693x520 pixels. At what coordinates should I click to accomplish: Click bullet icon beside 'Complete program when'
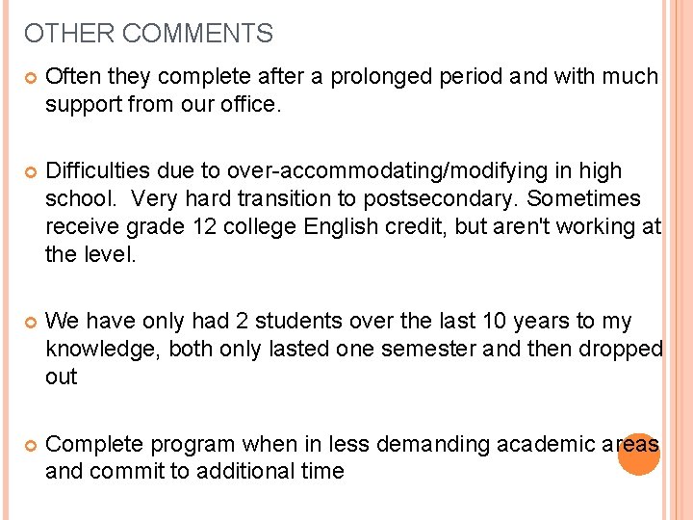31,446
